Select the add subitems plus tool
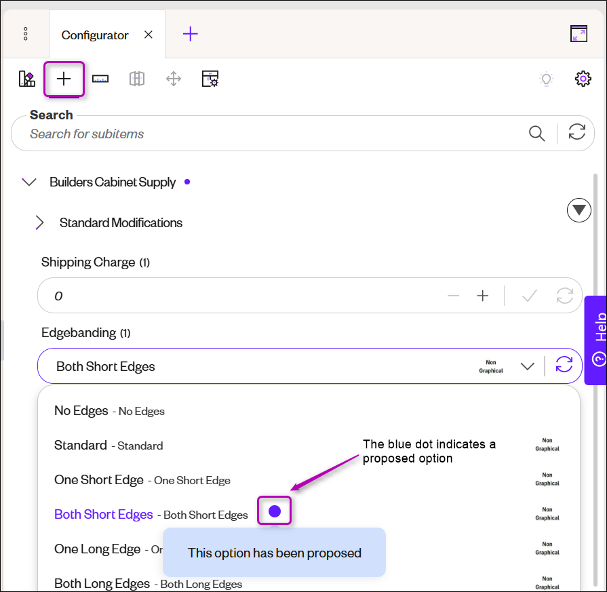The height and width of the screenshot is (592, 607). point(64,79)
